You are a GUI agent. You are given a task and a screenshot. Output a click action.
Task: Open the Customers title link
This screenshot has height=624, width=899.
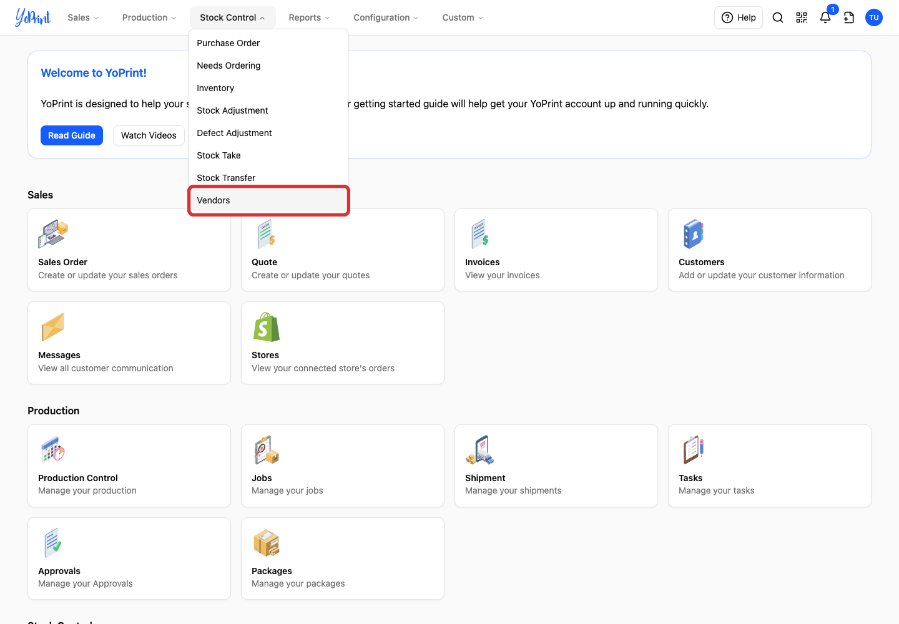[x=701, y=262]
